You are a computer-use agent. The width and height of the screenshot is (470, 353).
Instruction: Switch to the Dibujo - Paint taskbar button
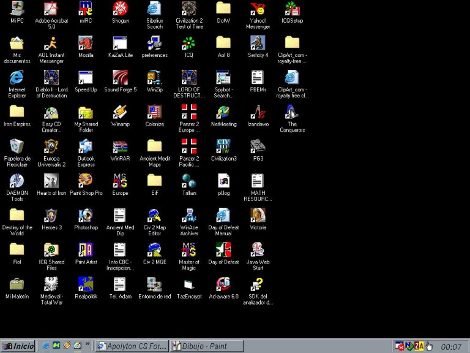pyautogui.click(x=206, y=346)
